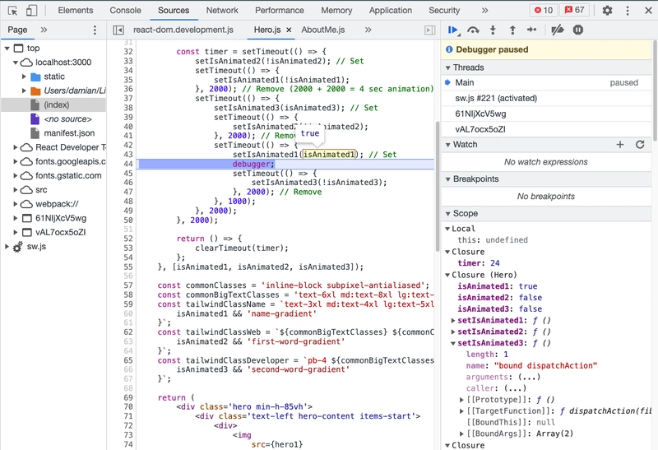The width and height of the screenshot is (658, 450).
Task: Step into next function call
Action: tap(493, 30)
